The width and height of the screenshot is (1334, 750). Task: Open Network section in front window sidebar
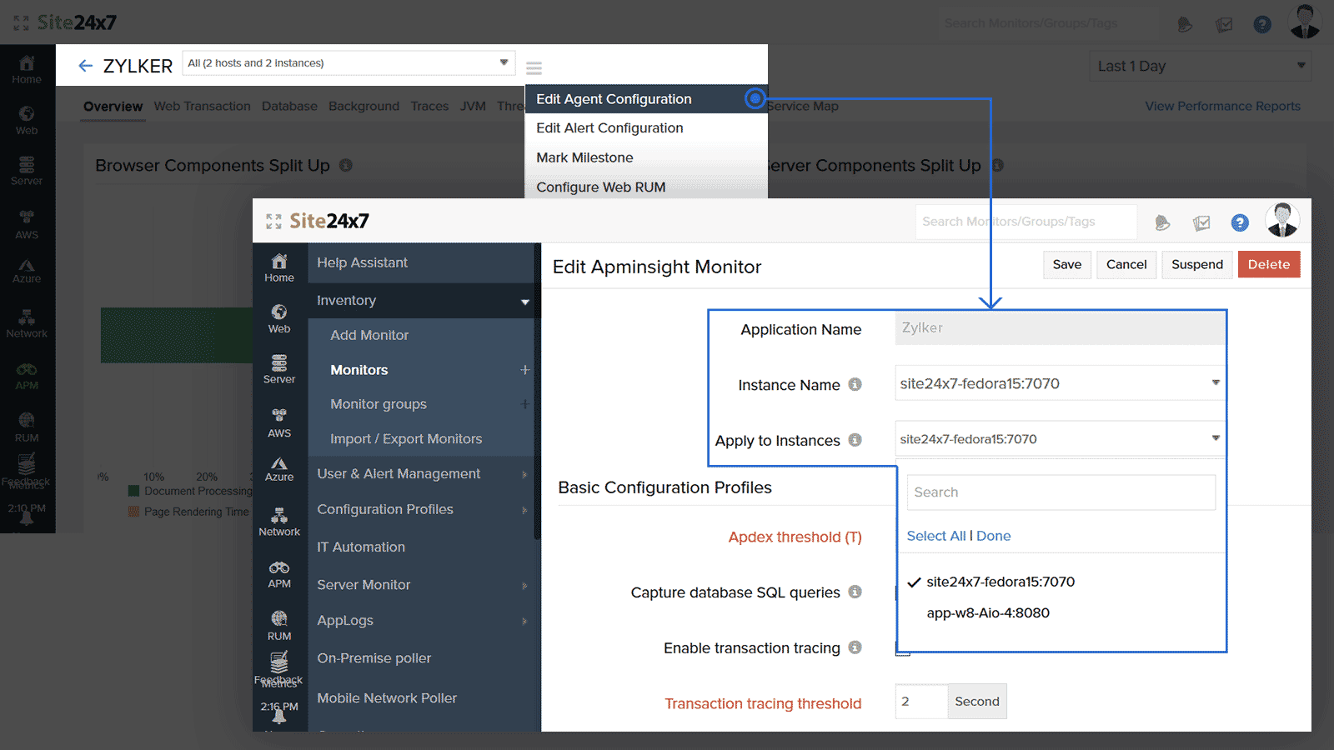coord(279,522)
